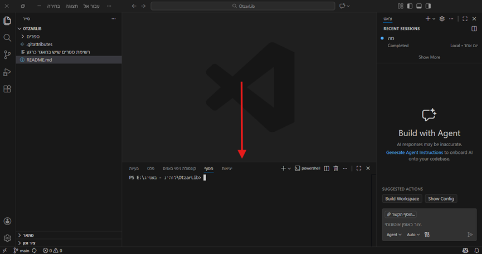
Task: Open the Run and Debug view
Action: click(x=7, y=72)
